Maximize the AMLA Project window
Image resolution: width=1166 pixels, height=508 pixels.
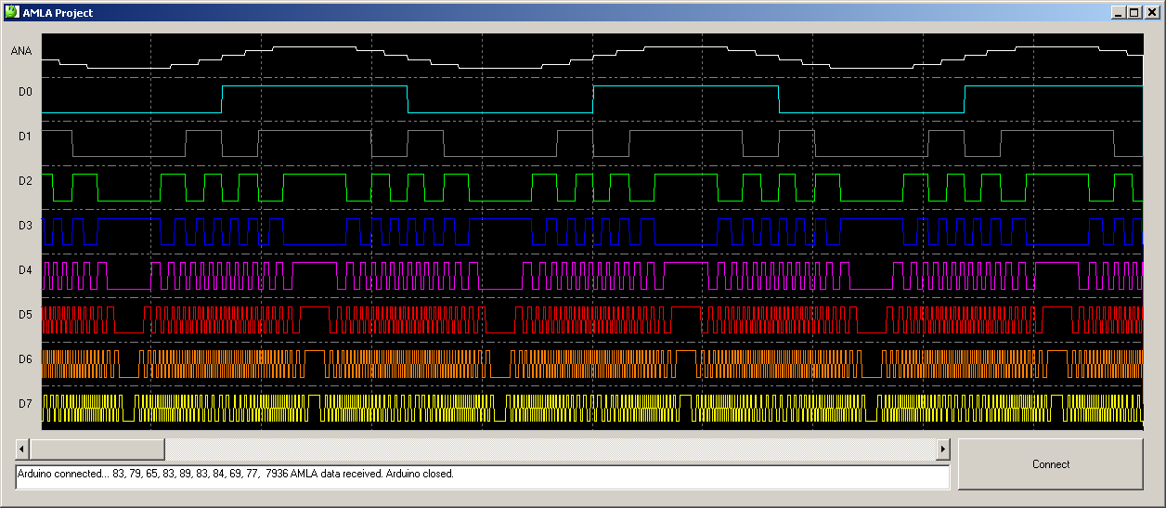(x=1134, y=13)
